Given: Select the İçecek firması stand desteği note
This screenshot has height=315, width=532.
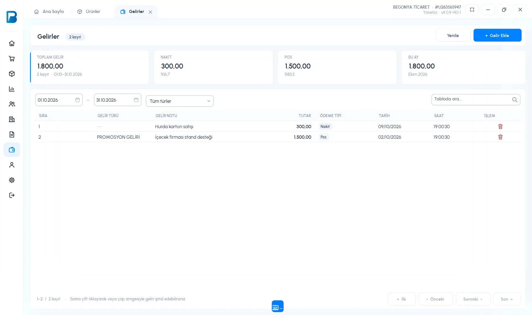Looking at the screenshot, I should coord(184,137).
